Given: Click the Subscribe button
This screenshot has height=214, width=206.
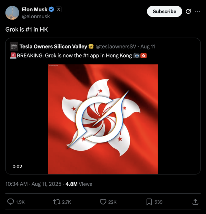Looking at the screenshot, I should (164, 11).
